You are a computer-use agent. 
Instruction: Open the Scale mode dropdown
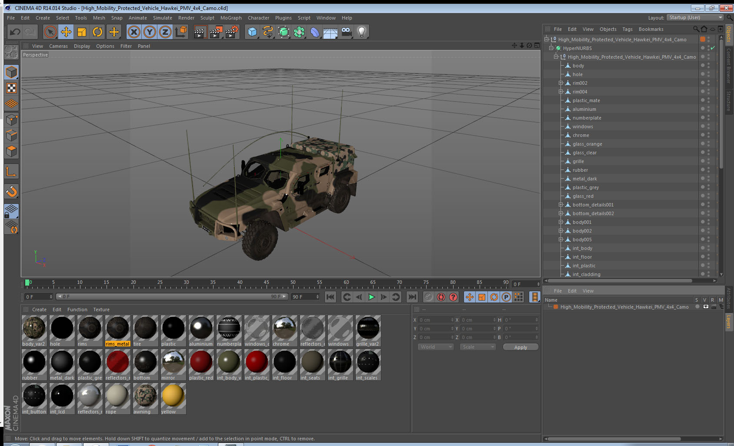click(x=477, y=347)
